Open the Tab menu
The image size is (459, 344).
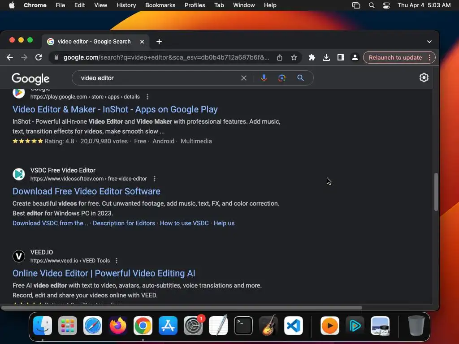(x=219, y=5)
